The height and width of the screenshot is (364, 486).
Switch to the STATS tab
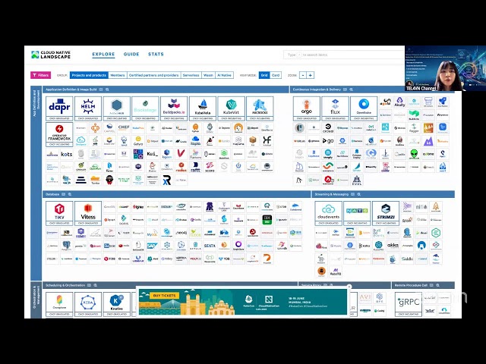(156, 54)
